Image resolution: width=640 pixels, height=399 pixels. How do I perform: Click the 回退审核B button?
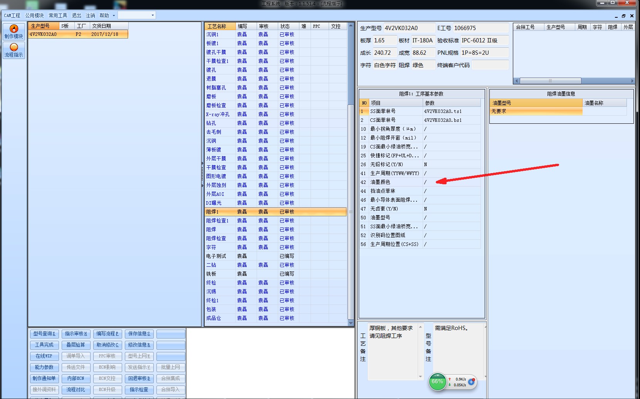point(139,379)
